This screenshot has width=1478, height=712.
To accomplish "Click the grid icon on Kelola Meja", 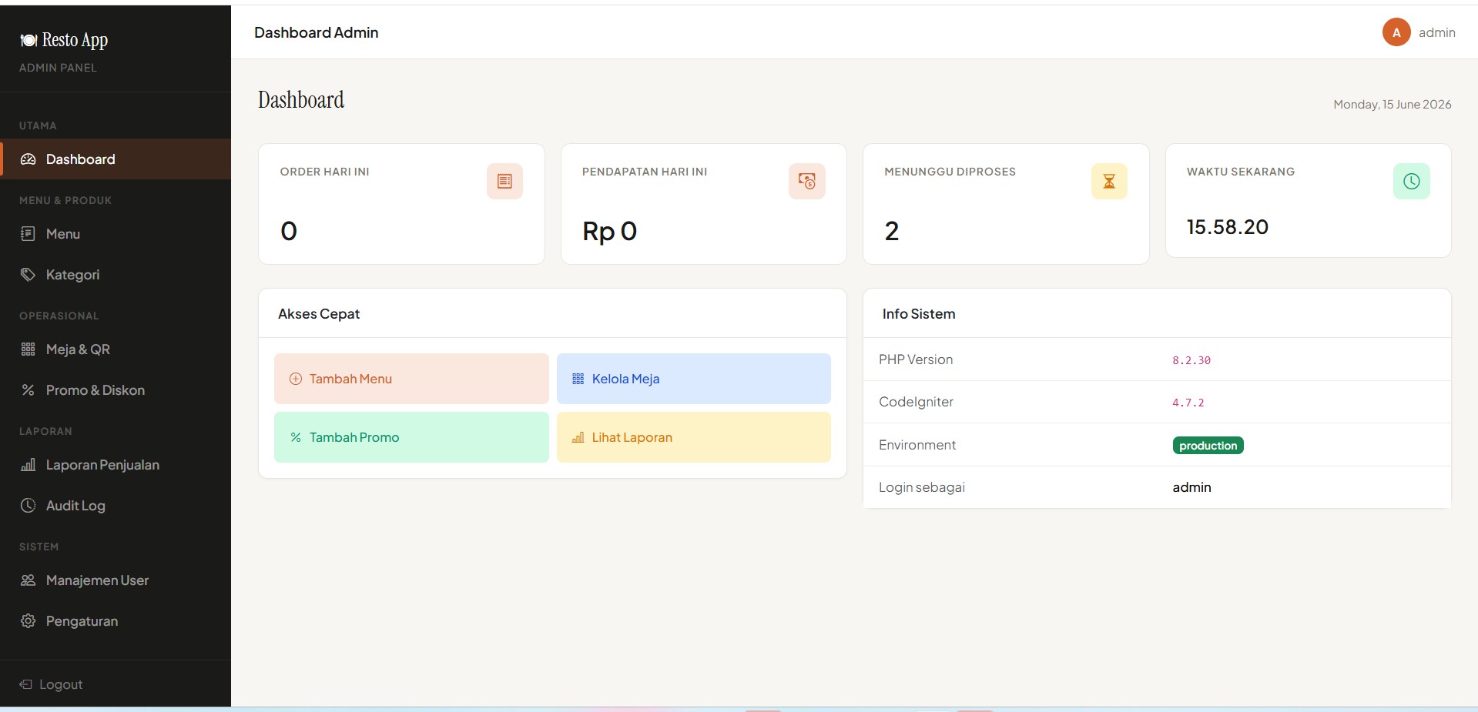I will [578, 379].
